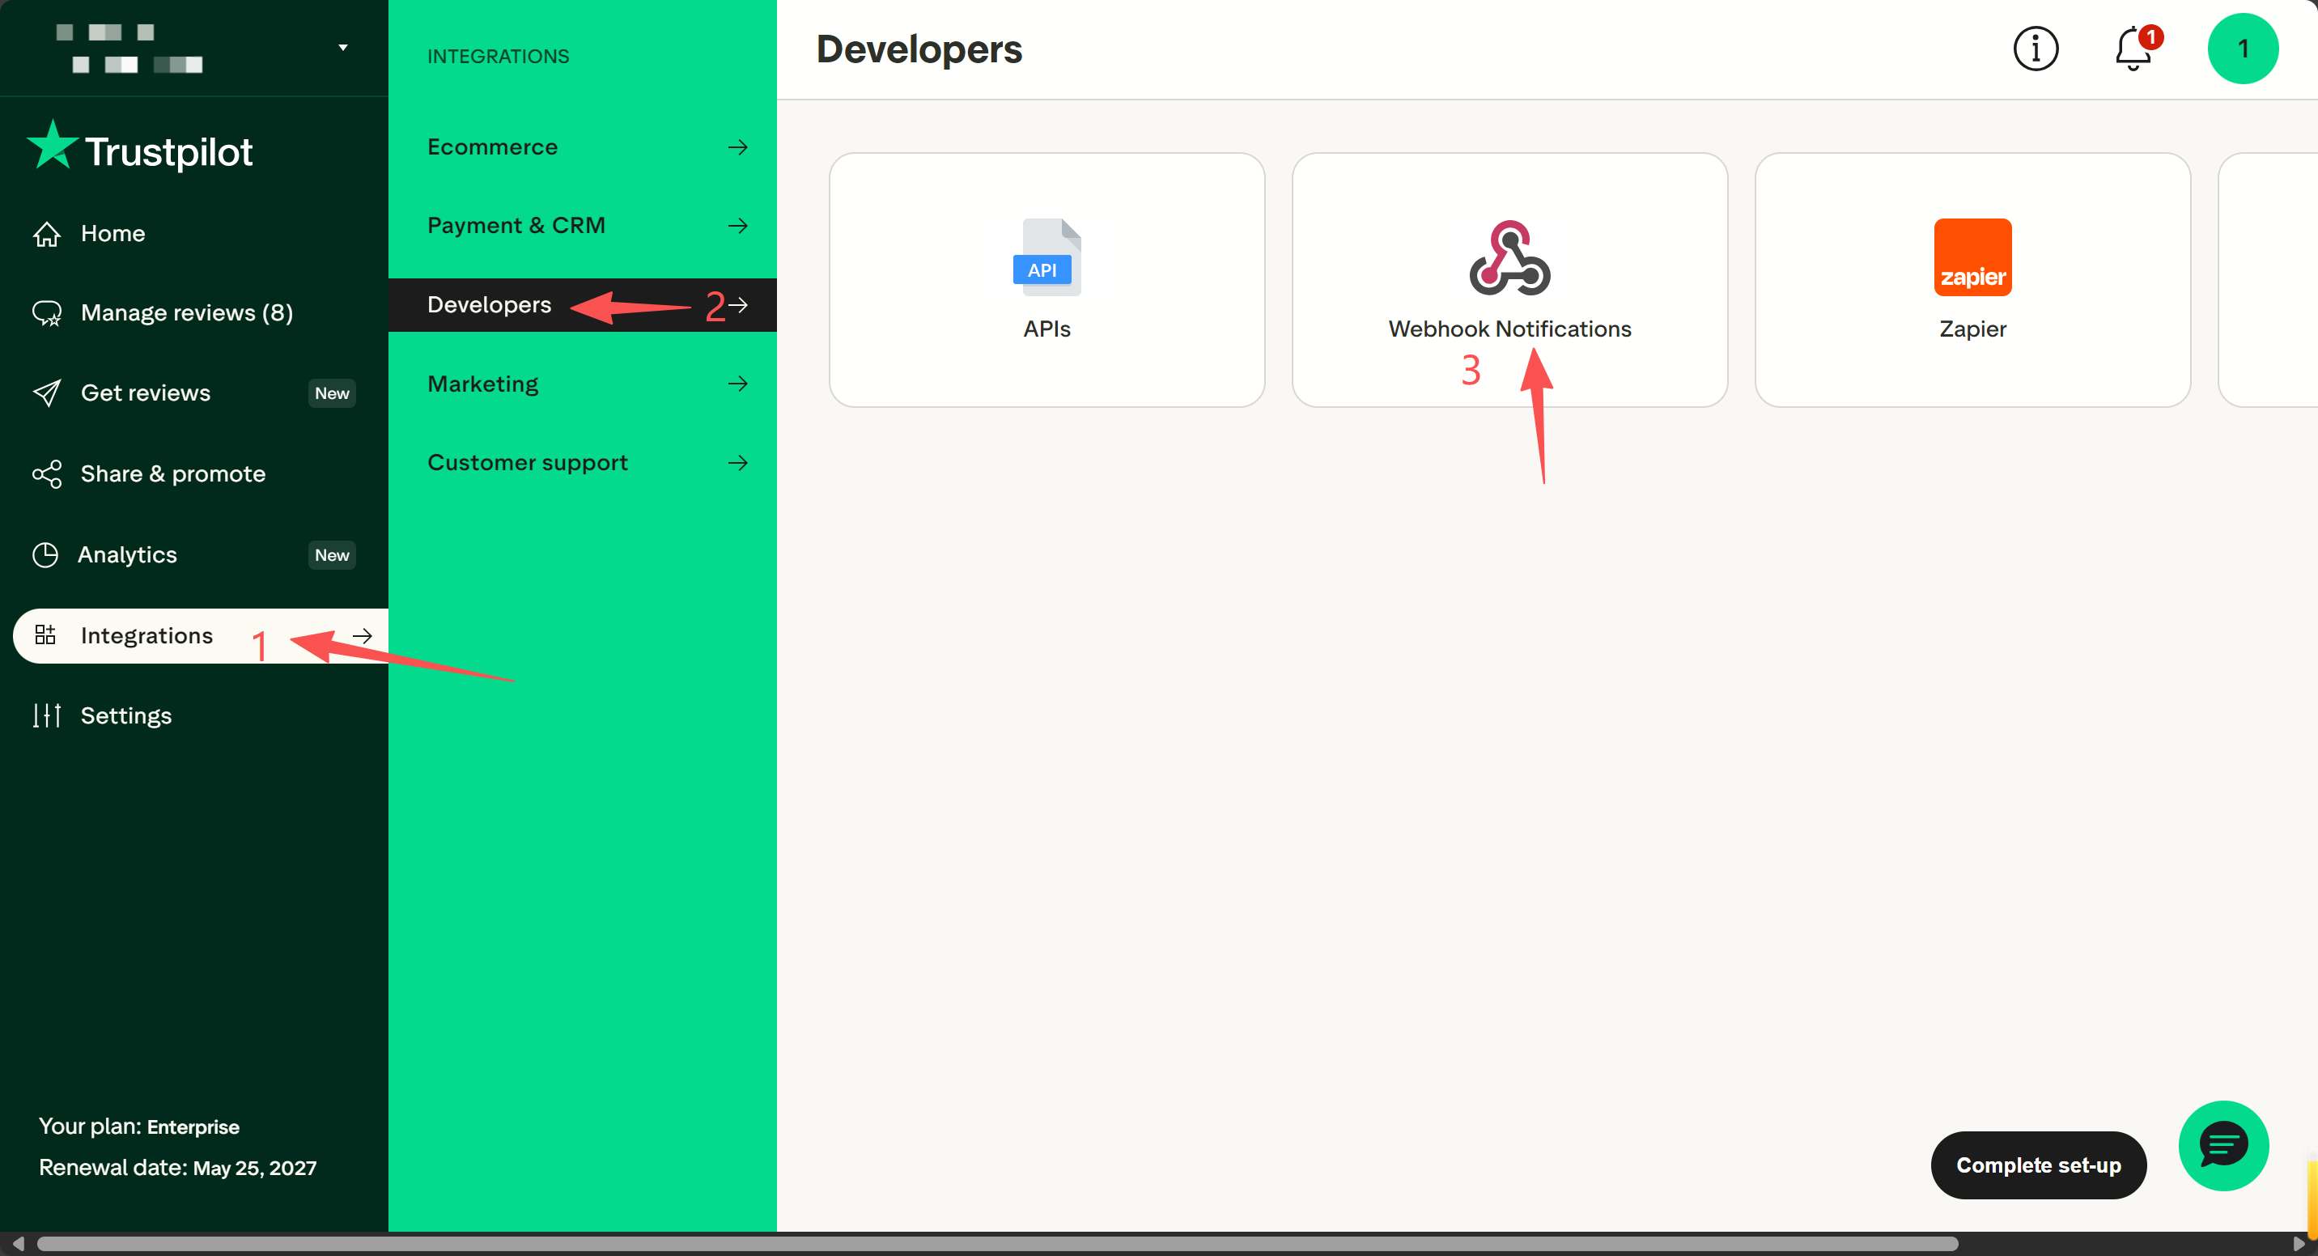
Task: Open the notifications bell
Action: (x=2133, y=49)
